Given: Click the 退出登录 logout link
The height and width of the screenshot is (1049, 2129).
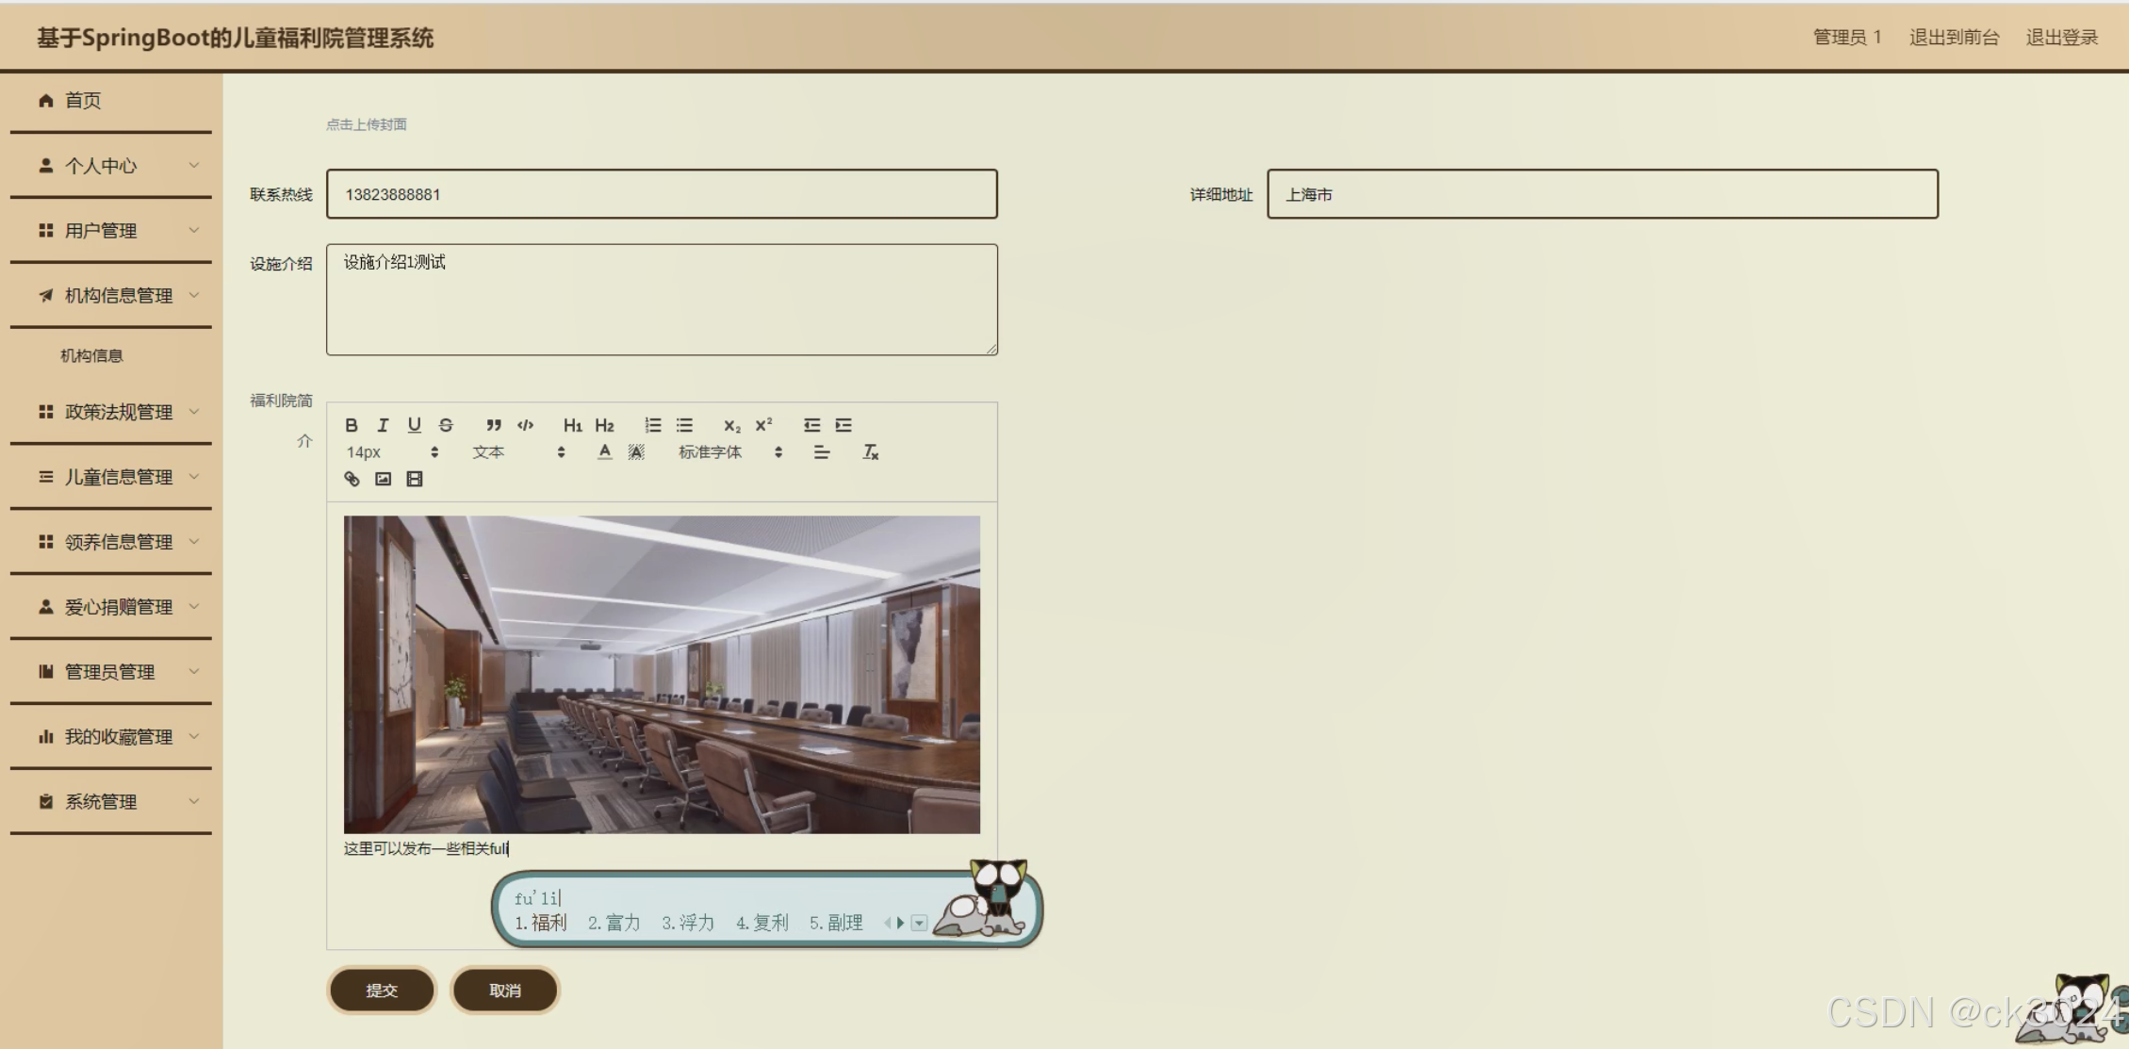Looking at the screenshot, I should click(x=2061, y=38).
